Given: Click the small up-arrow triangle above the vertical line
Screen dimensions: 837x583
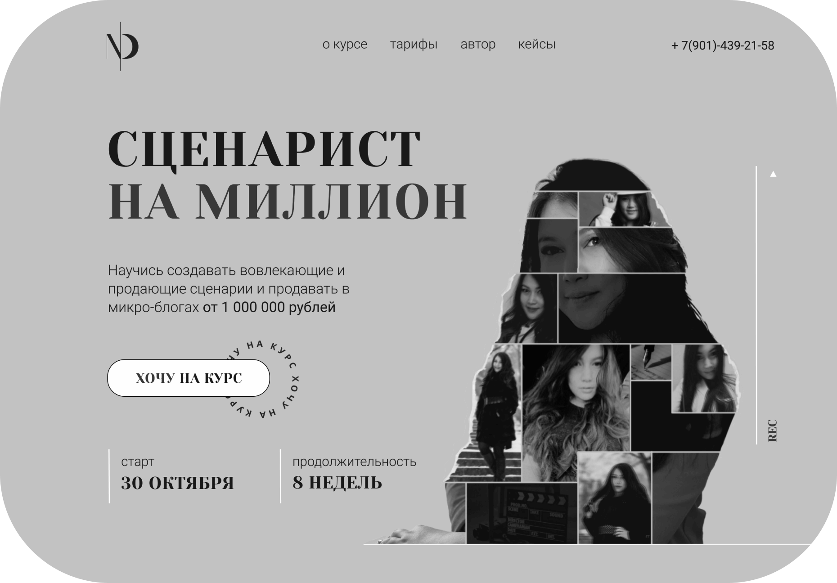Looking at the screenshot, I should point(773,174).
